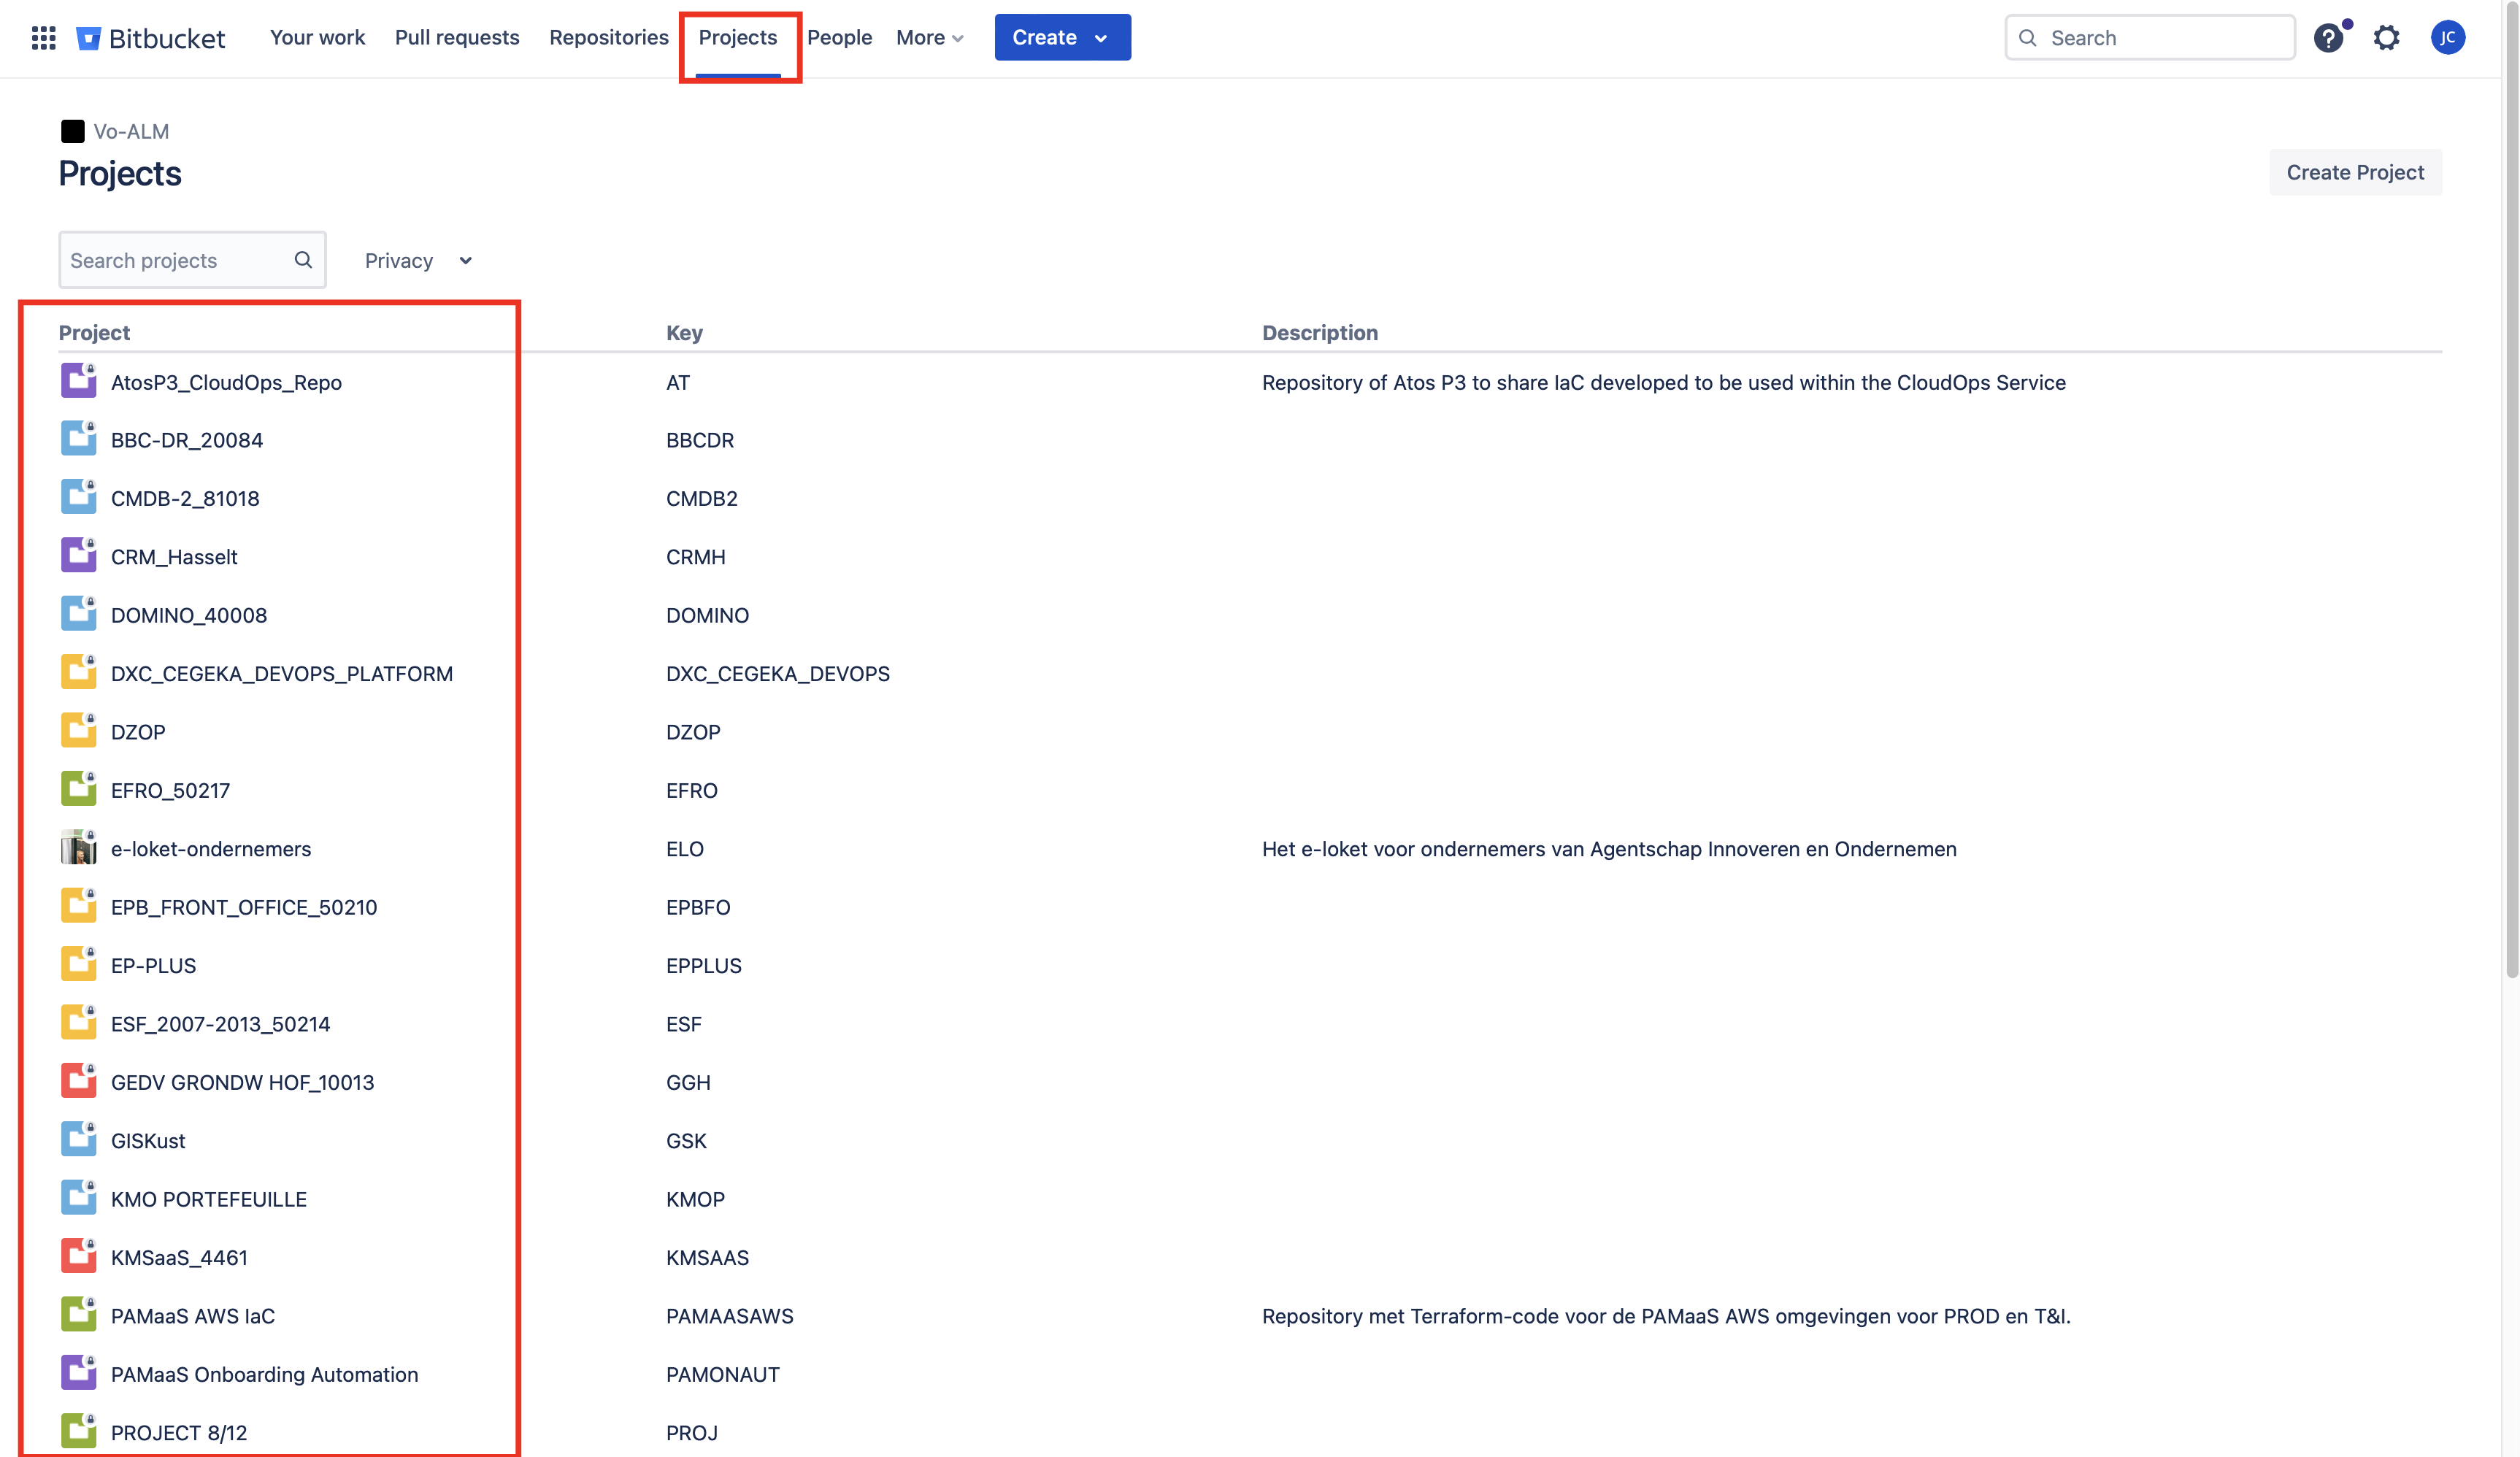Click the e-loket-ondernemers project avatar

pos(78,848)
